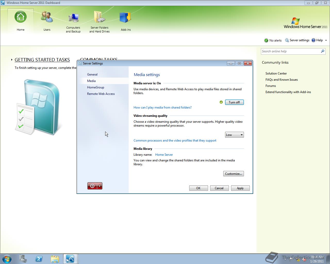Click the Help icon

click(x=313, y=40)
